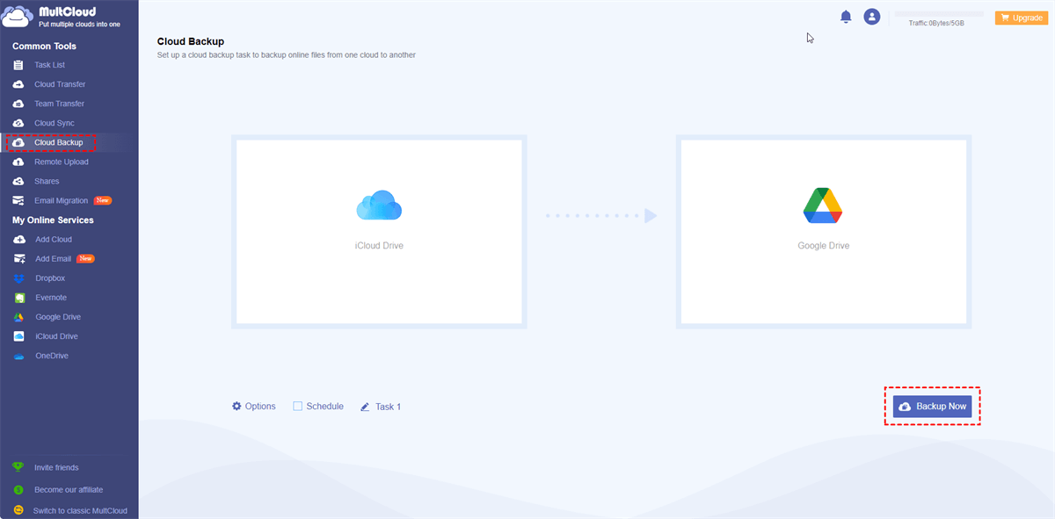Click the OneDrive logo icon
Screen dimensions: 1055x519
[19, 356]
